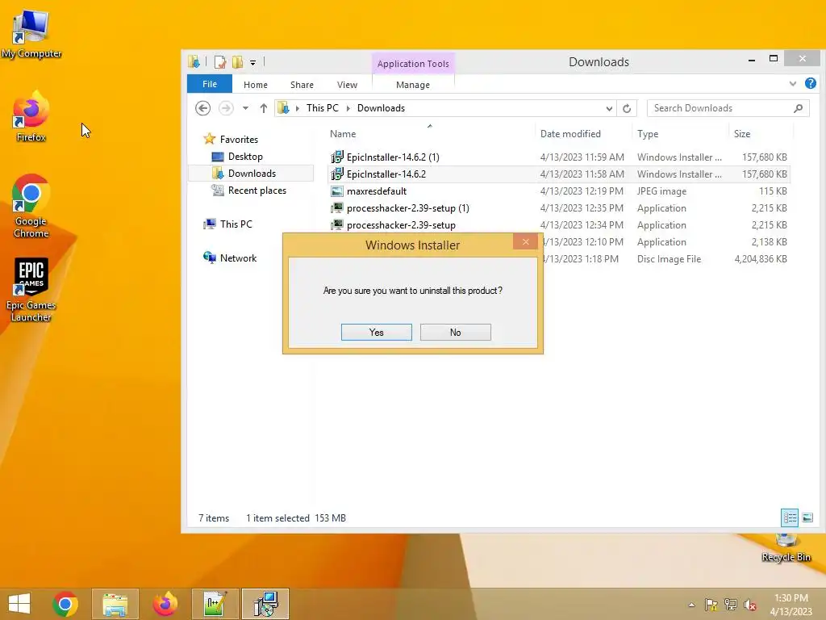Switch to Details view in status bar
Image resolution: width=826 pixels, height=620 pixels.
[x=790, y=517]
